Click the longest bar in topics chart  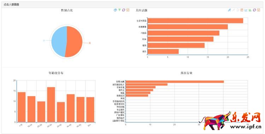195,21
